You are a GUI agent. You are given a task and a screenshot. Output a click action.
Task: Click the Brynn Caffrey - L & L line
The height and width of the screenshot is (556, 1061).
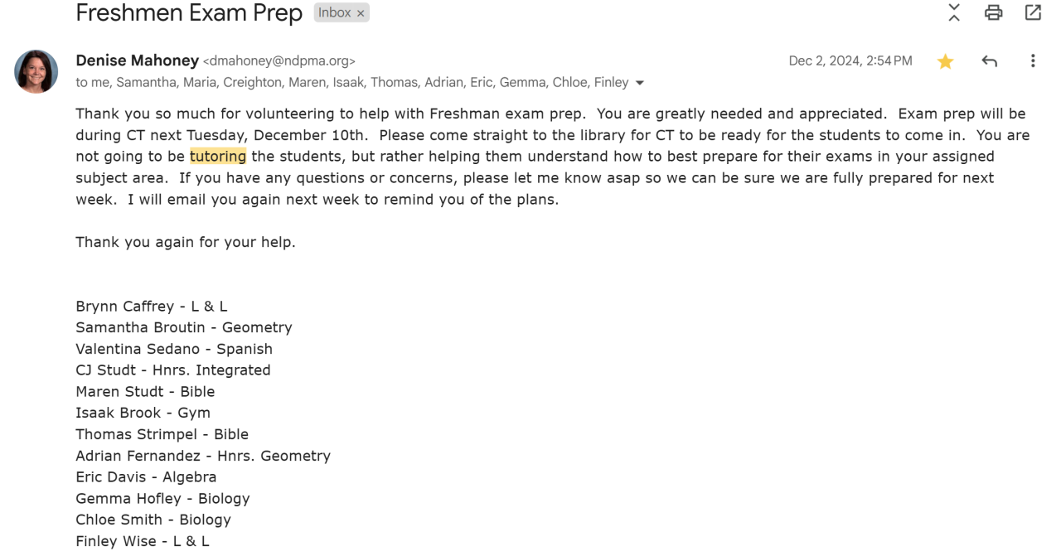(x=152, y=307)
